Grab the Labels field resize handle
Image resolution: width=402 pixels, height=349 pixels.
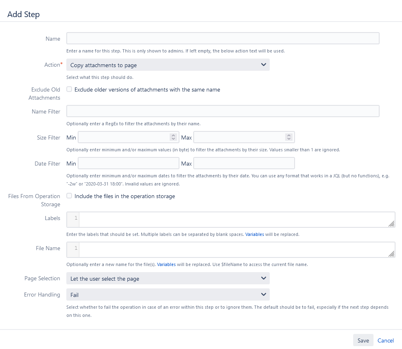[391, 224]
